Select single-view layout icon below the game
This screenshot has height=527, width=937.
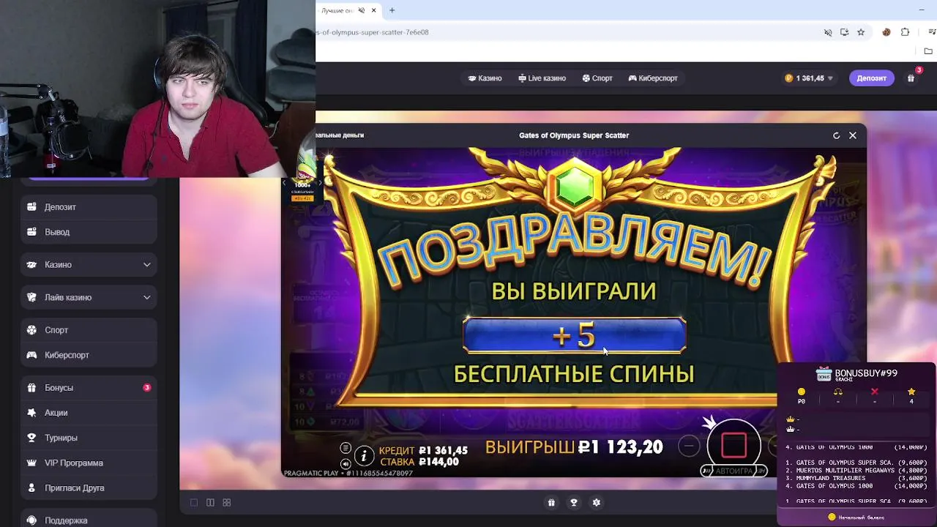point(194,502)
